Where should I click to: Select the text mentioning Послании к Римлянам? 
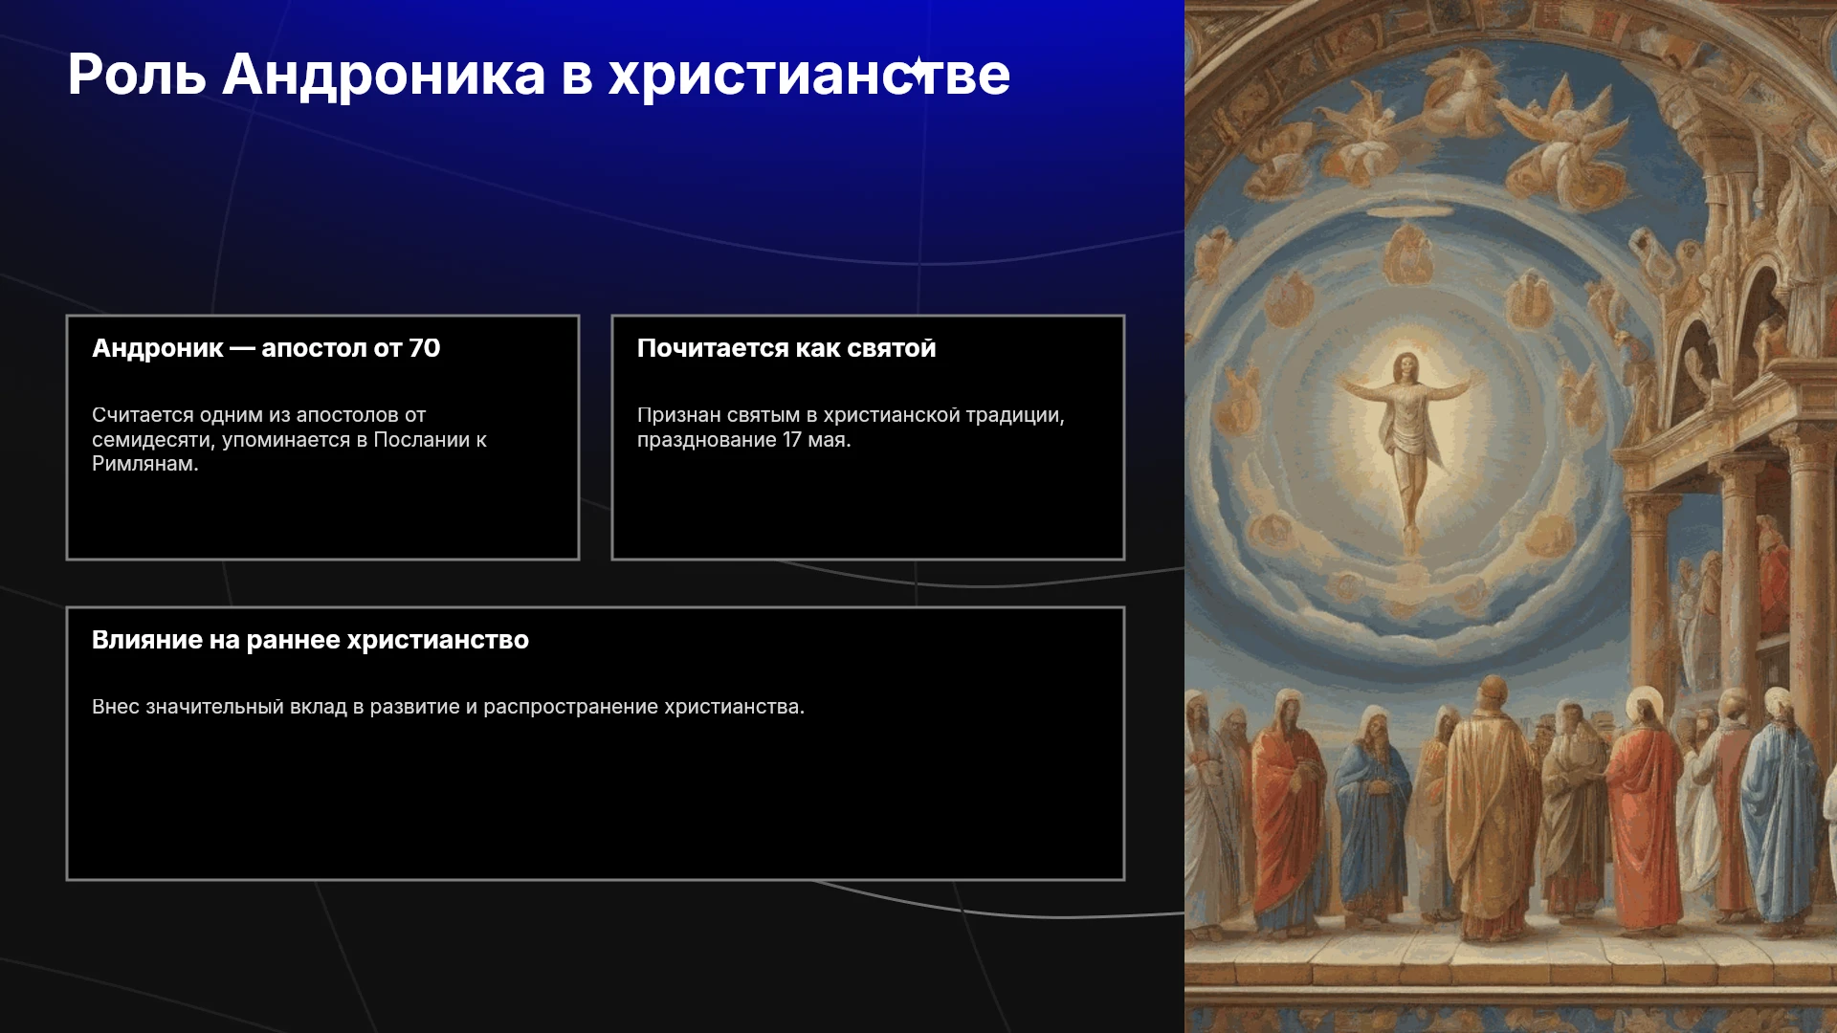click(x=289, y=440)
